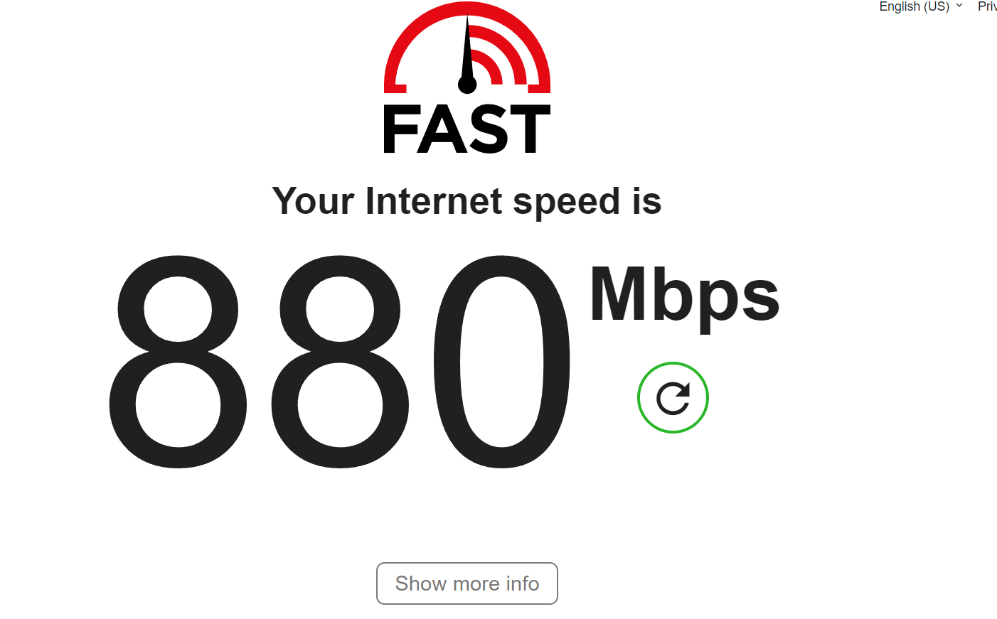Open the English (US) language dropdown
Image resolution: width=997 pixels, height=619 pixels.
pos(920,6)
